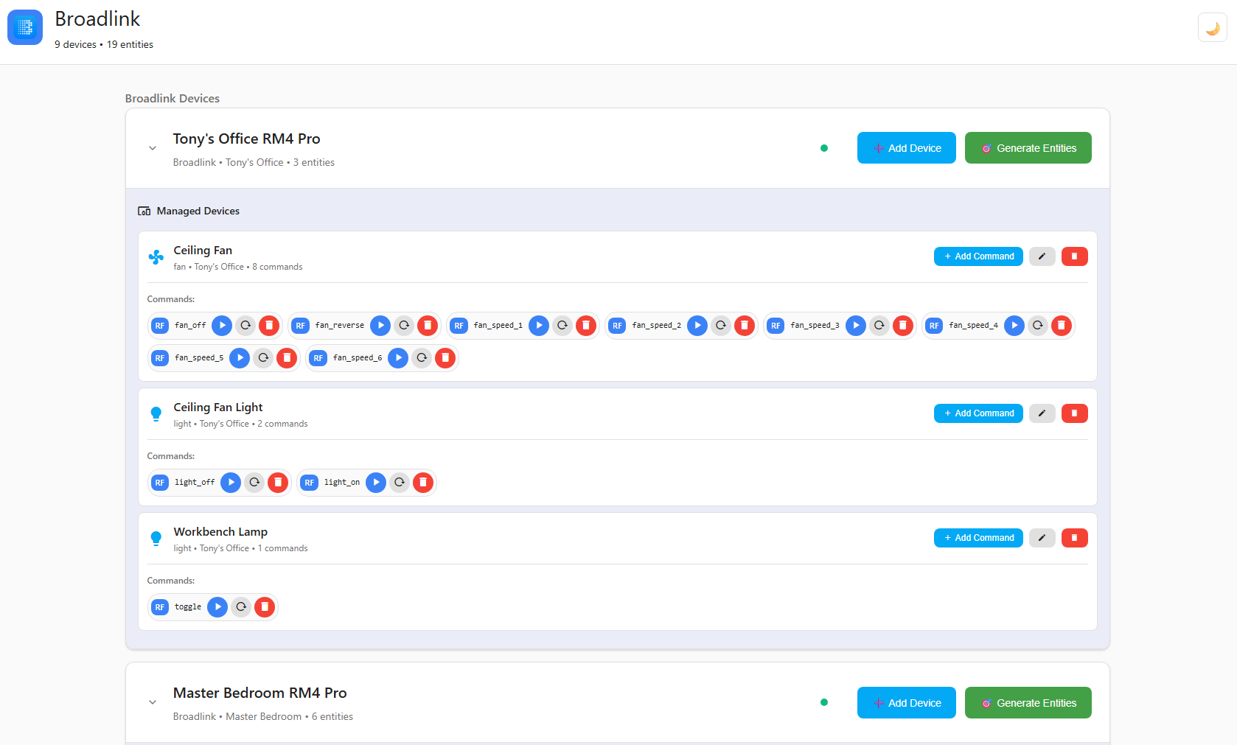Relearn the fan_speed_4 command

(1038, 325)
